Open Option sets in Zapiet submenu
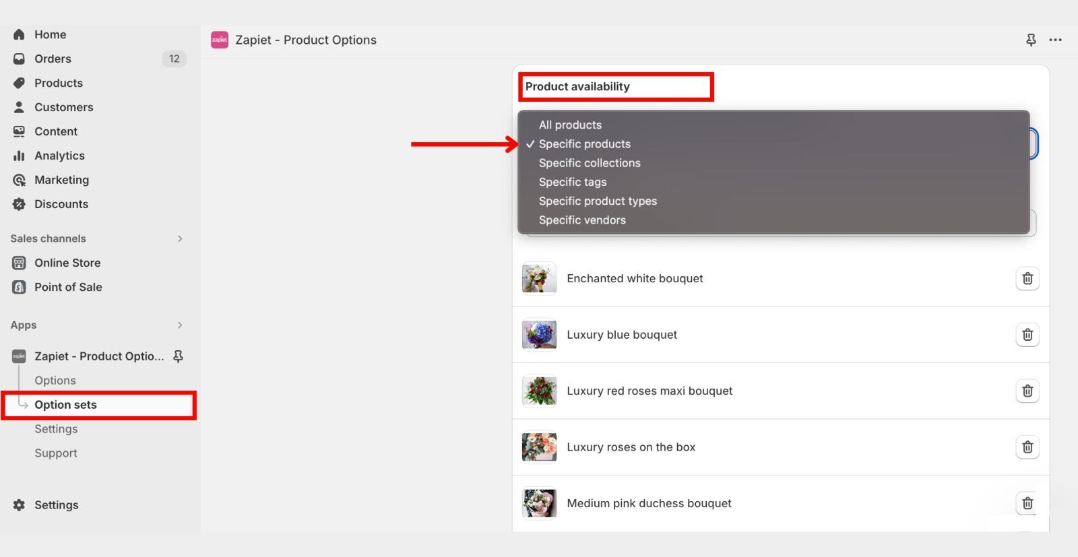This screenshot has height=557, width=1078. [65, 405]
